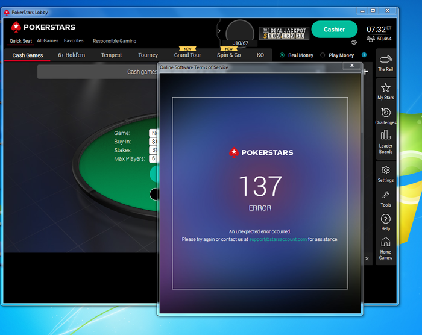The image size is (422, 335).
Task: Toggle the balance visibility eye icon
Action: (354, 42)
